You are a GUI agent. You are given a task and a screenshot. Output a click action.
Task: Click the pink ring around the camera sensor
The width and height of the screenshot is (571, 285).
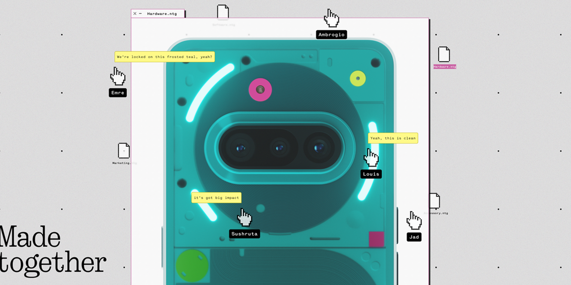coord(260,90)
